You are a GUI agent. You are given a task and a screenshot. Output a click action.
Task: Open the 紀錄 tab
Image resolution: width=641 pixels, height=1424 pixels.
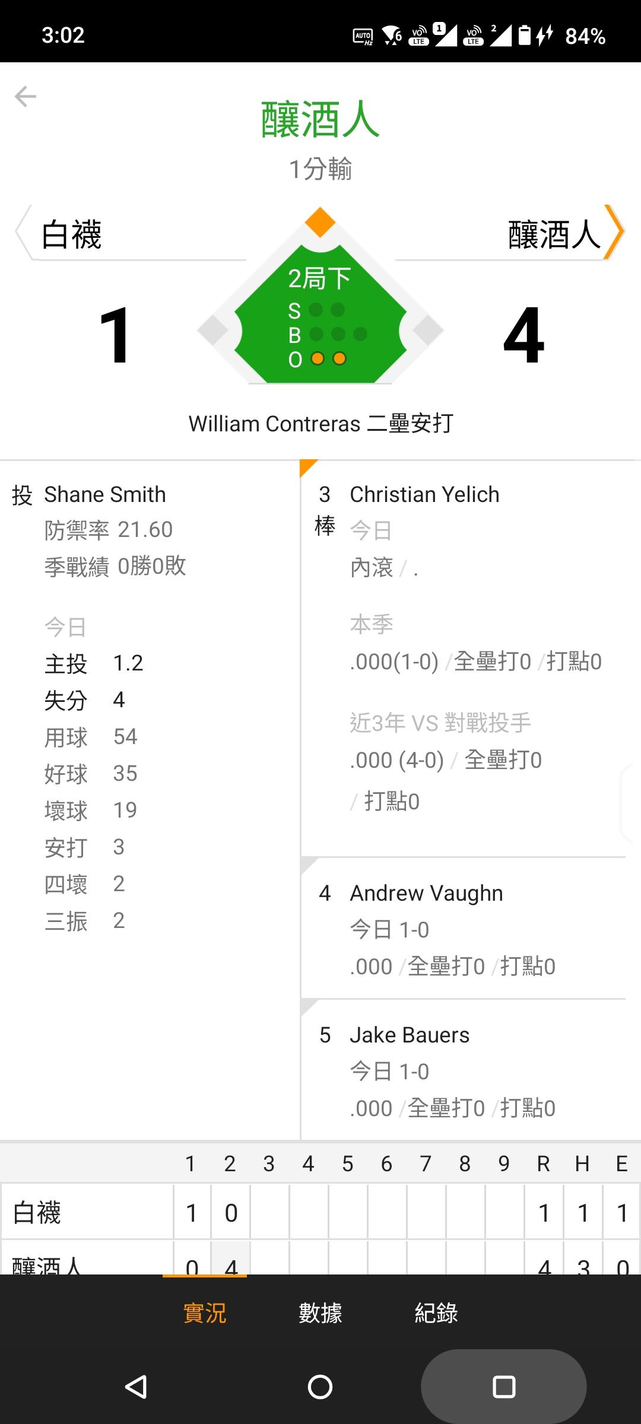(x=436, y=1313)
